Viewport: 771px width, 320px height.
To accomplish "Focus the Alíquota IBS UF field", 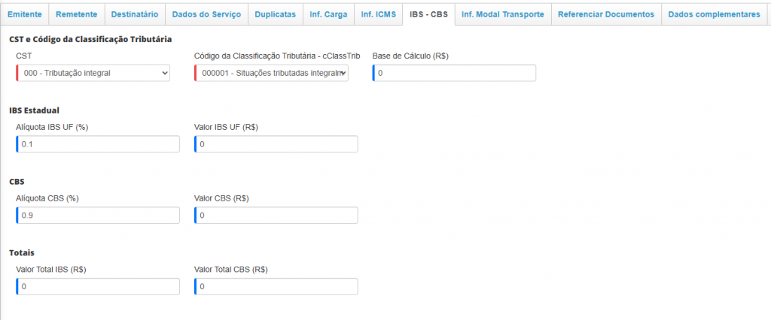I will tap(98, 144).
